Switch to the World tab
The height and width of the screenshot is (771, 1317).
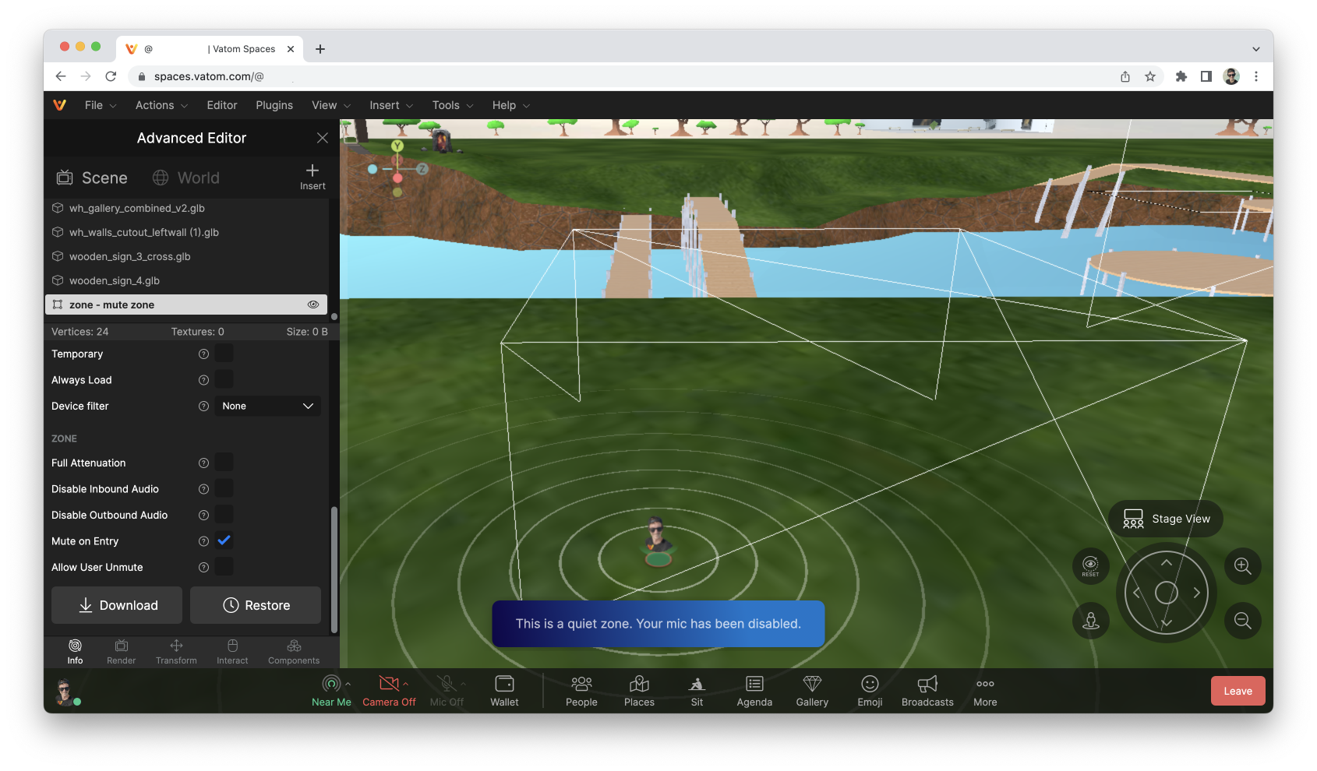(x=185, y=178)
